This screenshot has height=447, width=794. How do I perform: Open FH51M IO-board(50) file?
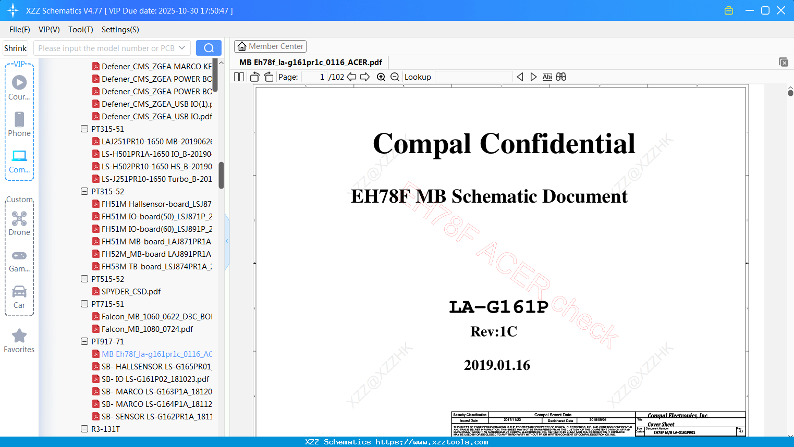click(156, 216)
